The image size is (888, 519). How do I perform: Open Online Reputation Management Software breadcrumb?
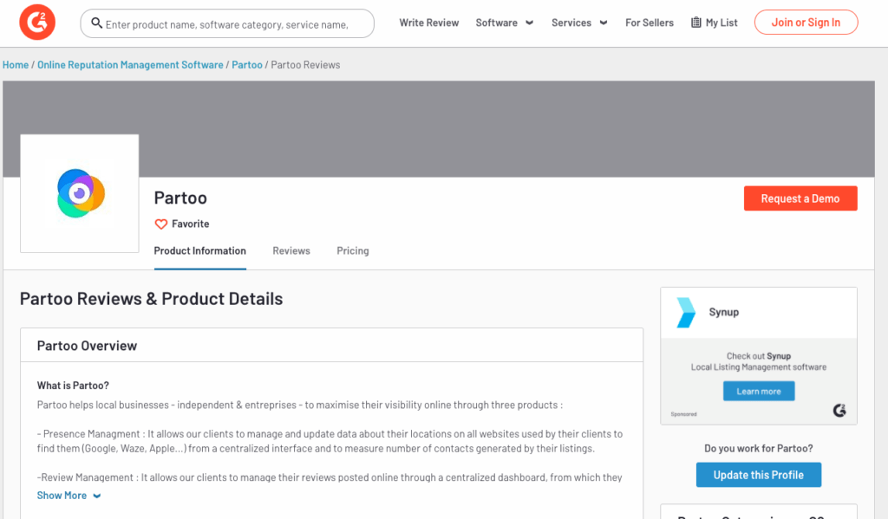click(x=130, y=65)
